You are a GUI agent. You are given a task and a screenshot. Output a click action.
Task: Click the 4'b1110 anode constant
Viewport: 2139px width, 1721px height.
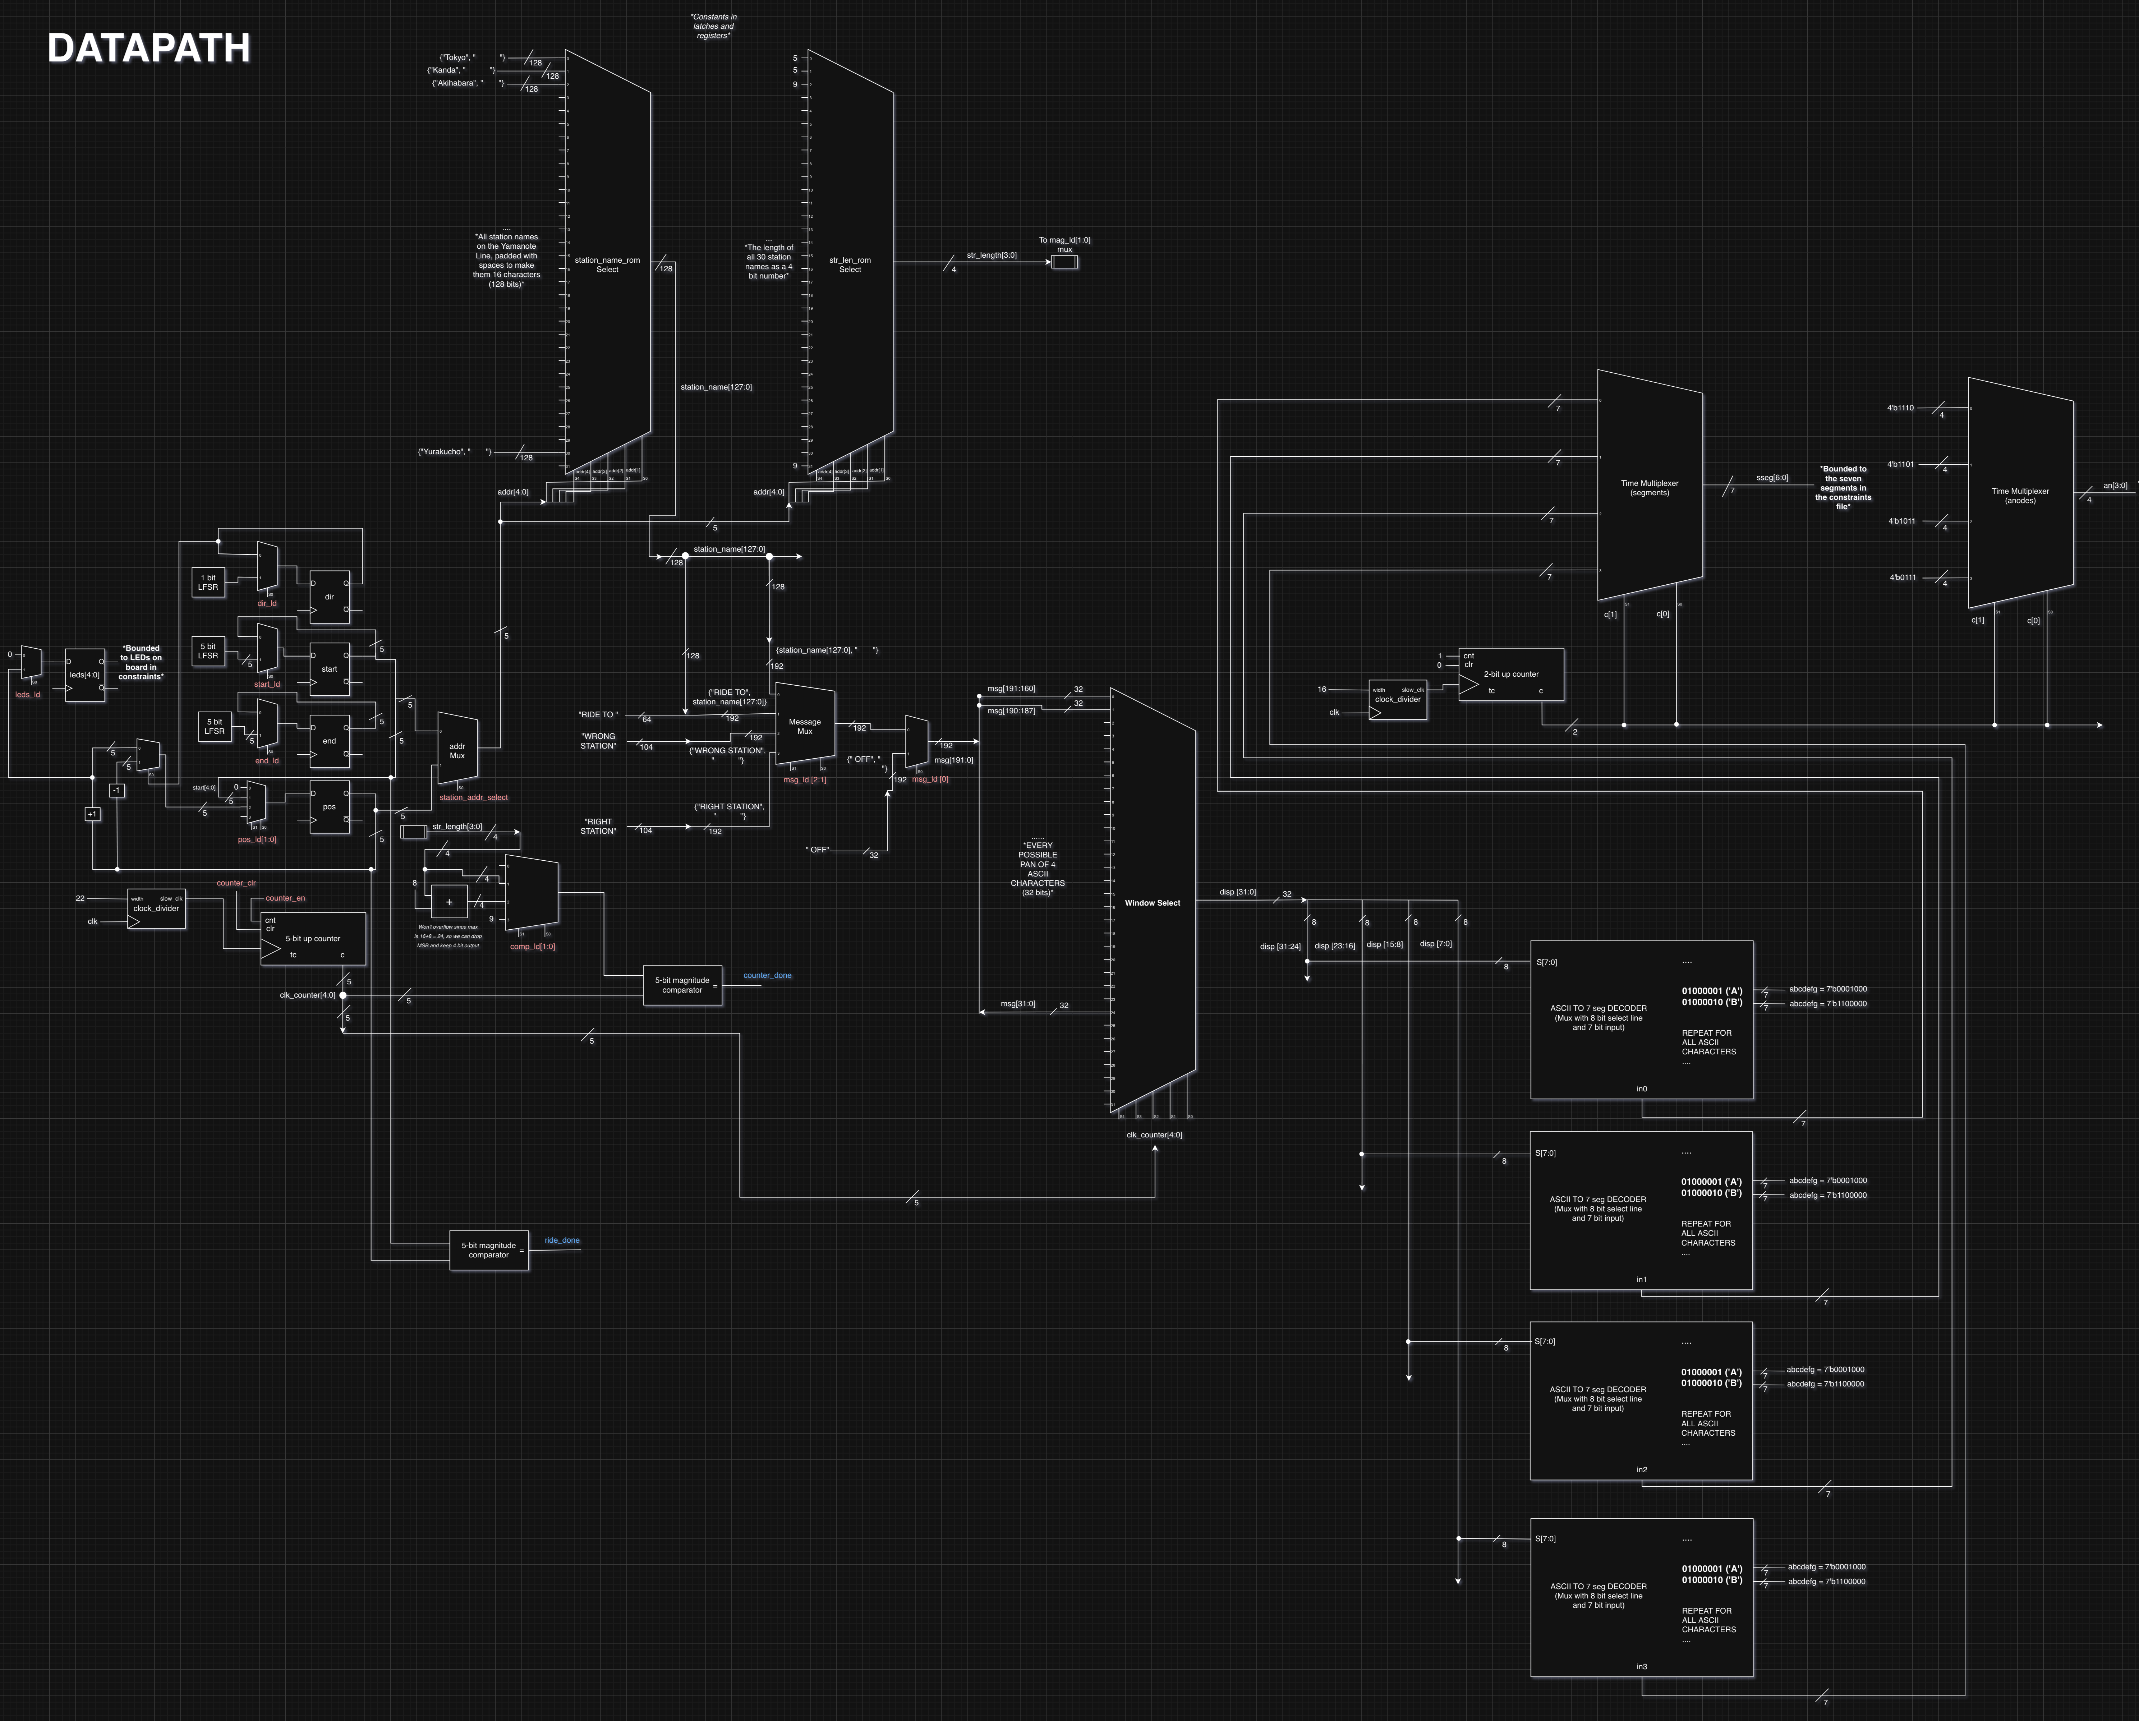tap(1900, 408)
